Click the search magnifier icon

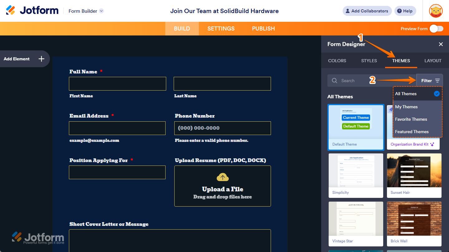tap(335, 81)
